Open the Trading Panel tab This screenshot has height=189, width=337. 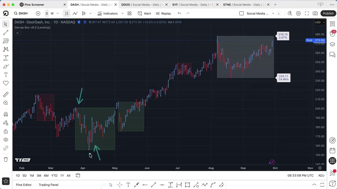pos(48,185)
